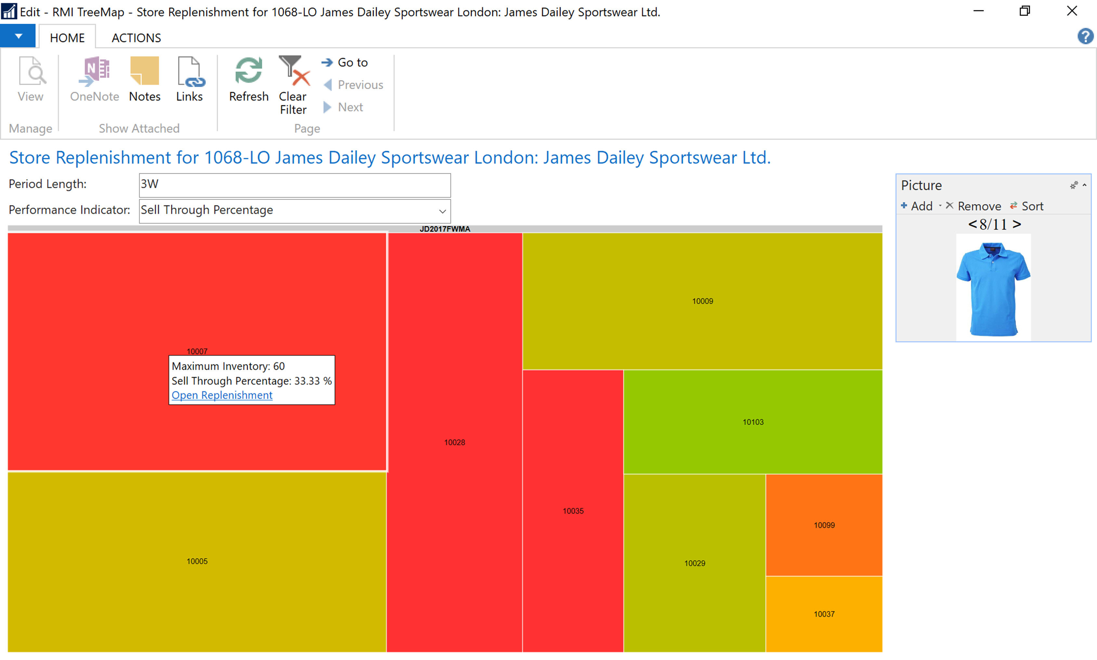The height and width of the screenshot is (660, 1097).
Task: Click Sort in the Picture panel
Action: pyautogui.click(x=1027, y=206)
